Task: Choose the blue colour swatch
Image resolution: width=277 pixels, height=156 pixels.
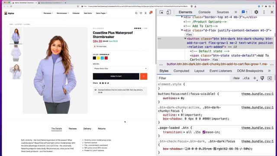Action: (x=102, y=58)
